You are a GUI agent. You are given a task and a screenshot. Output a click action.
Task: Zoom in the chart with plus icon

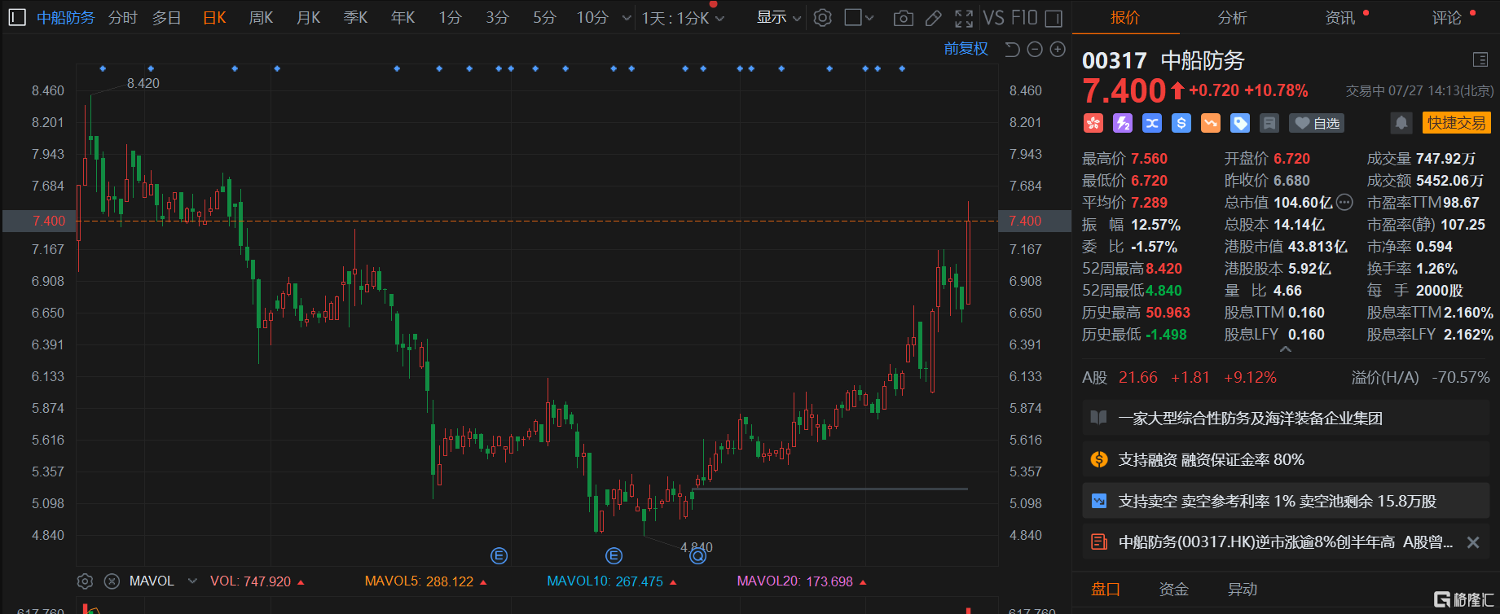tap(1058, 50)
